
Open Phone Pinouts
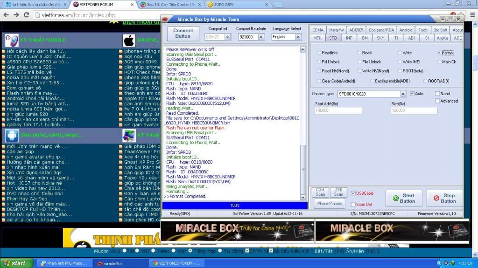(329, 203)
